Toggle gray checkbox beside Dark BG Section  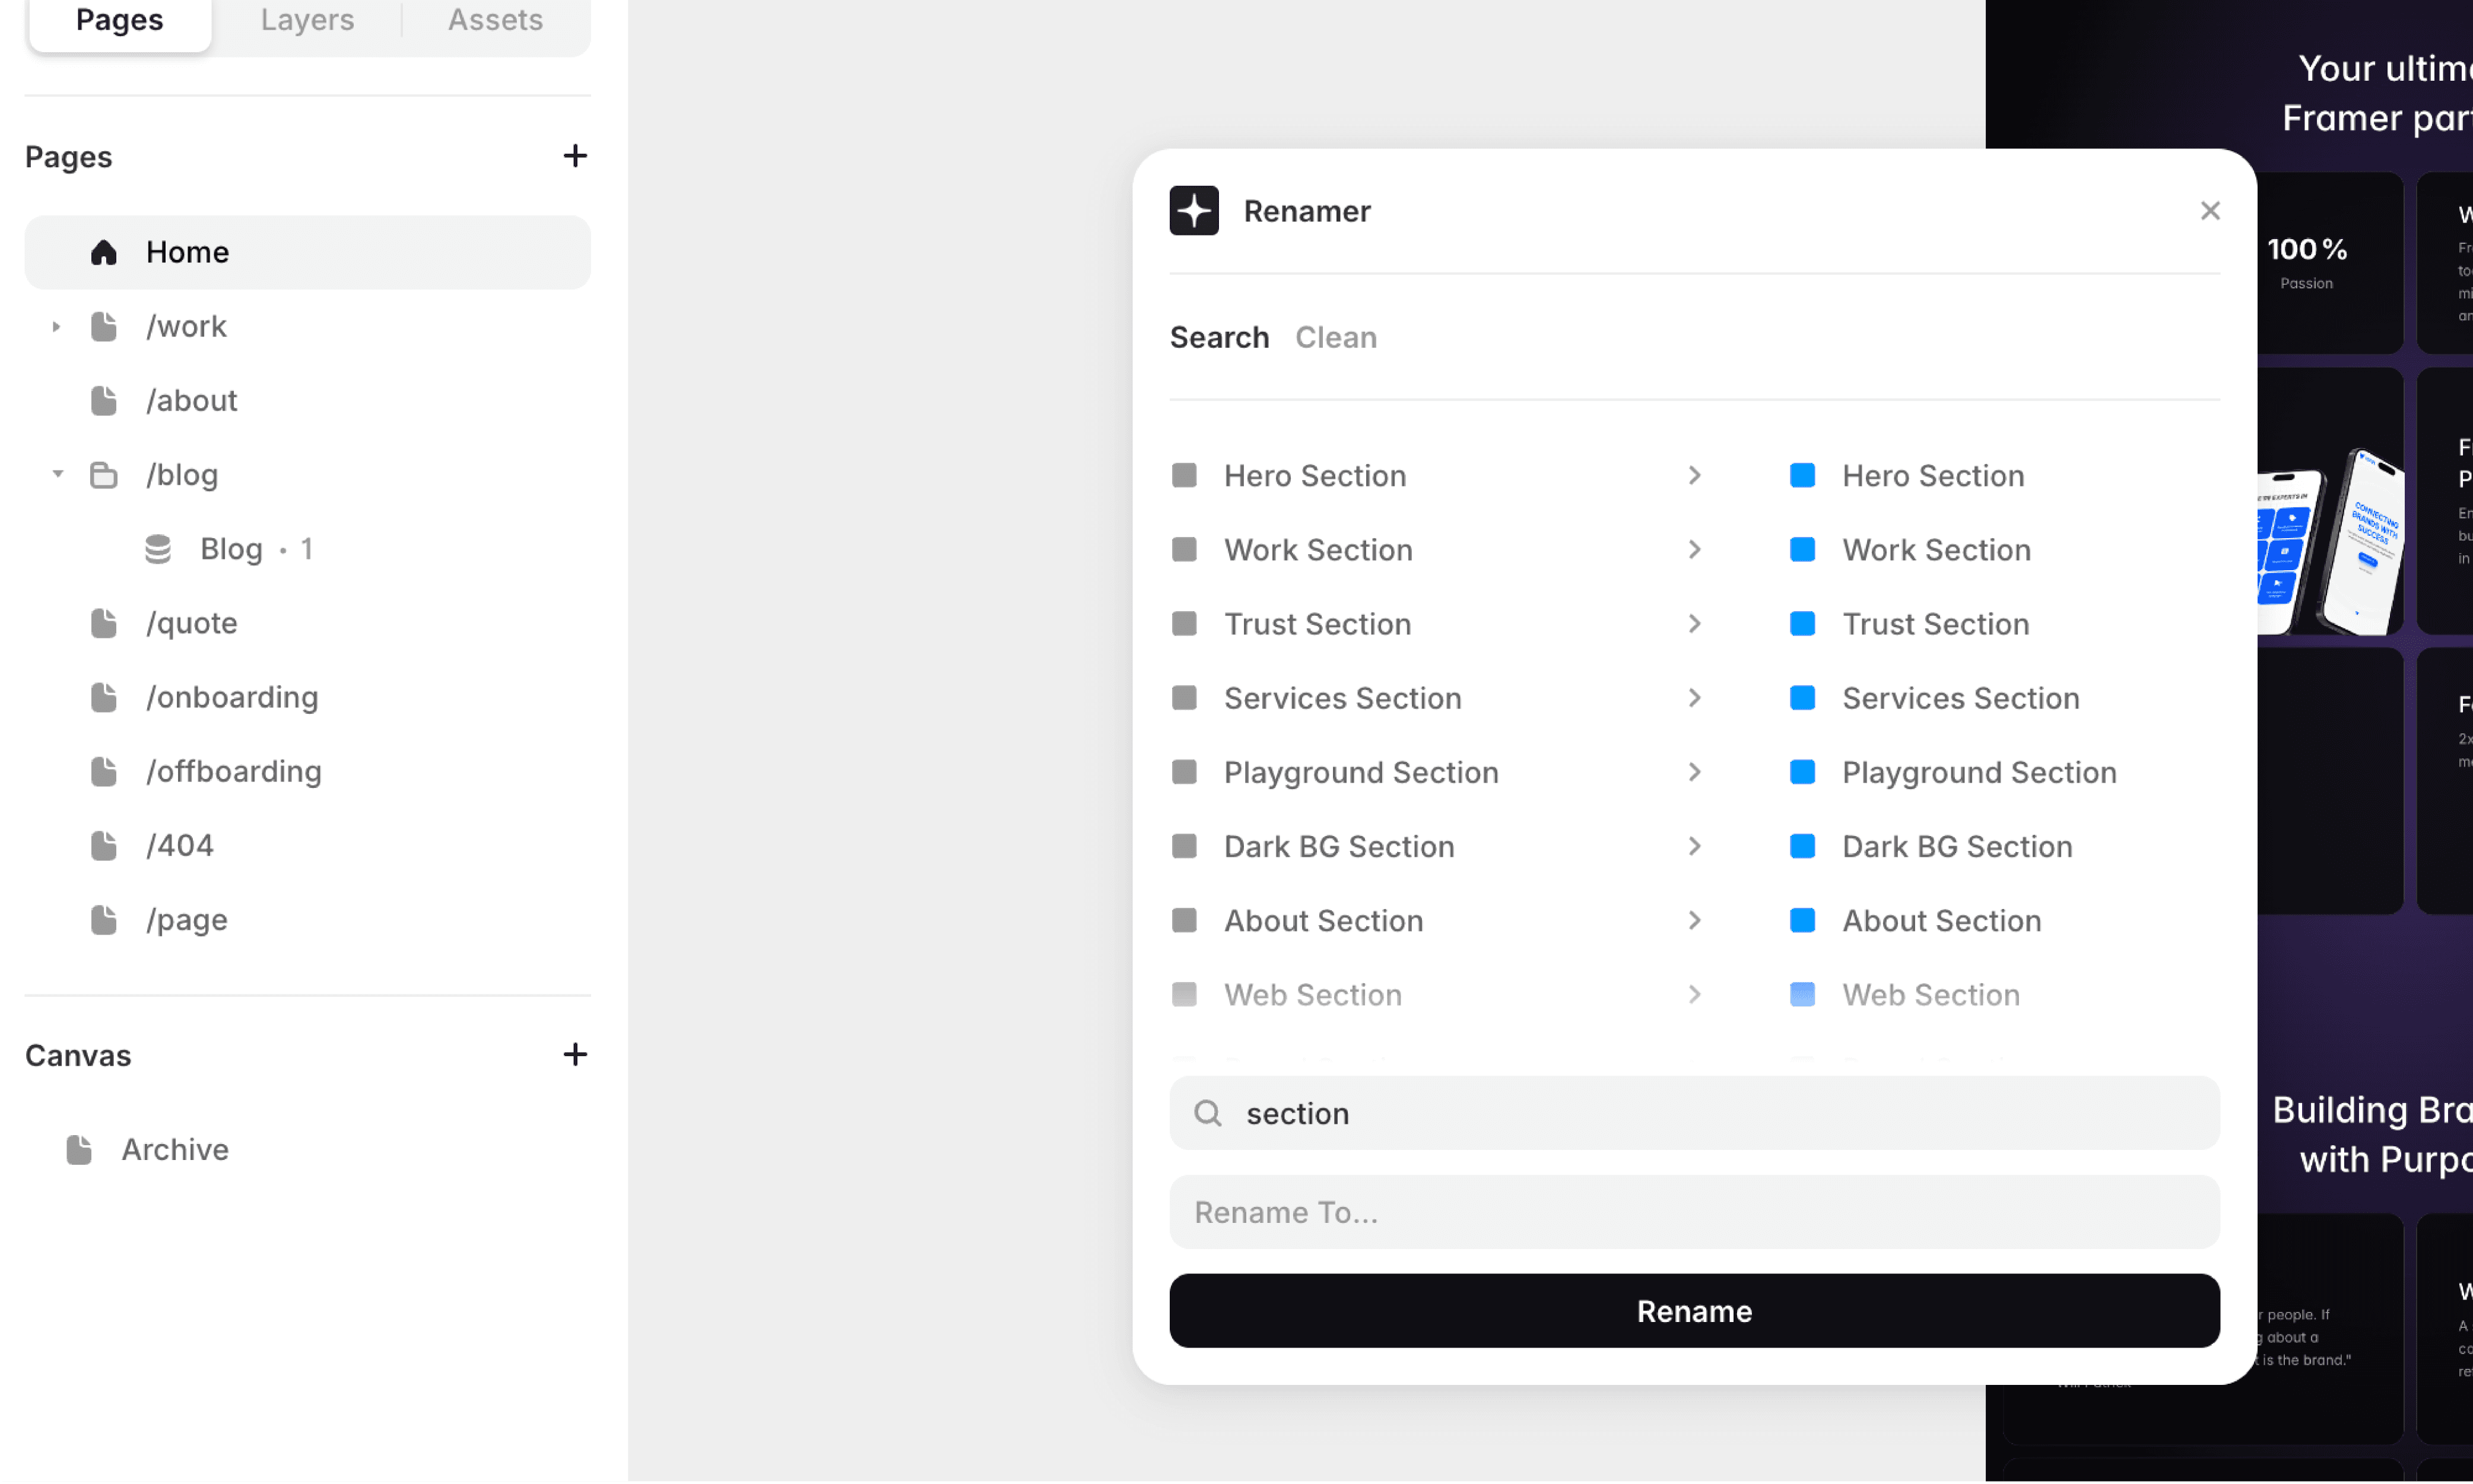(x=1184, y=846)
